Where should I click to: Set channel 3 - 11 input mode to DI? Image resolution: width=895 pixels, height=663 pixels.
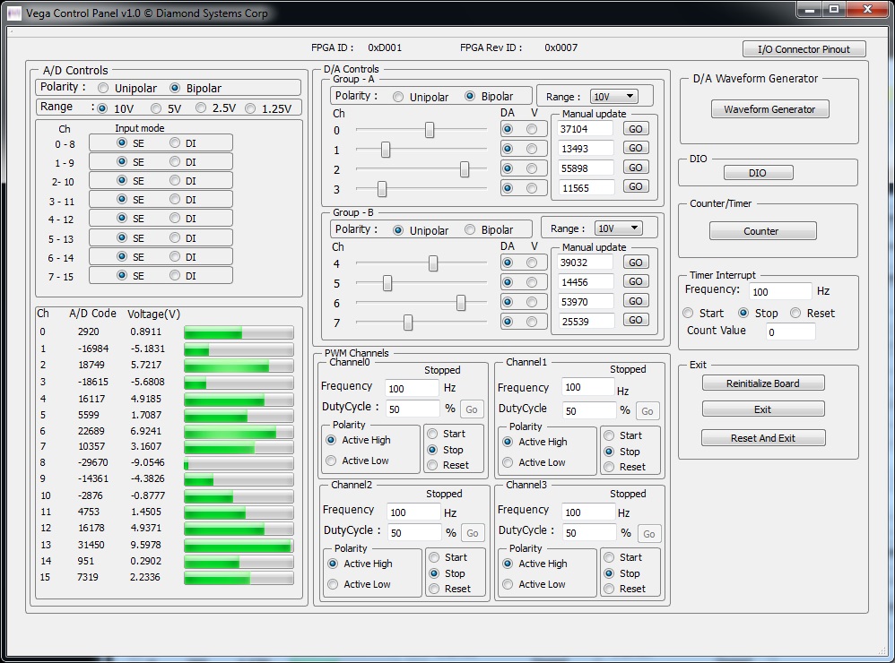(175, 200)
